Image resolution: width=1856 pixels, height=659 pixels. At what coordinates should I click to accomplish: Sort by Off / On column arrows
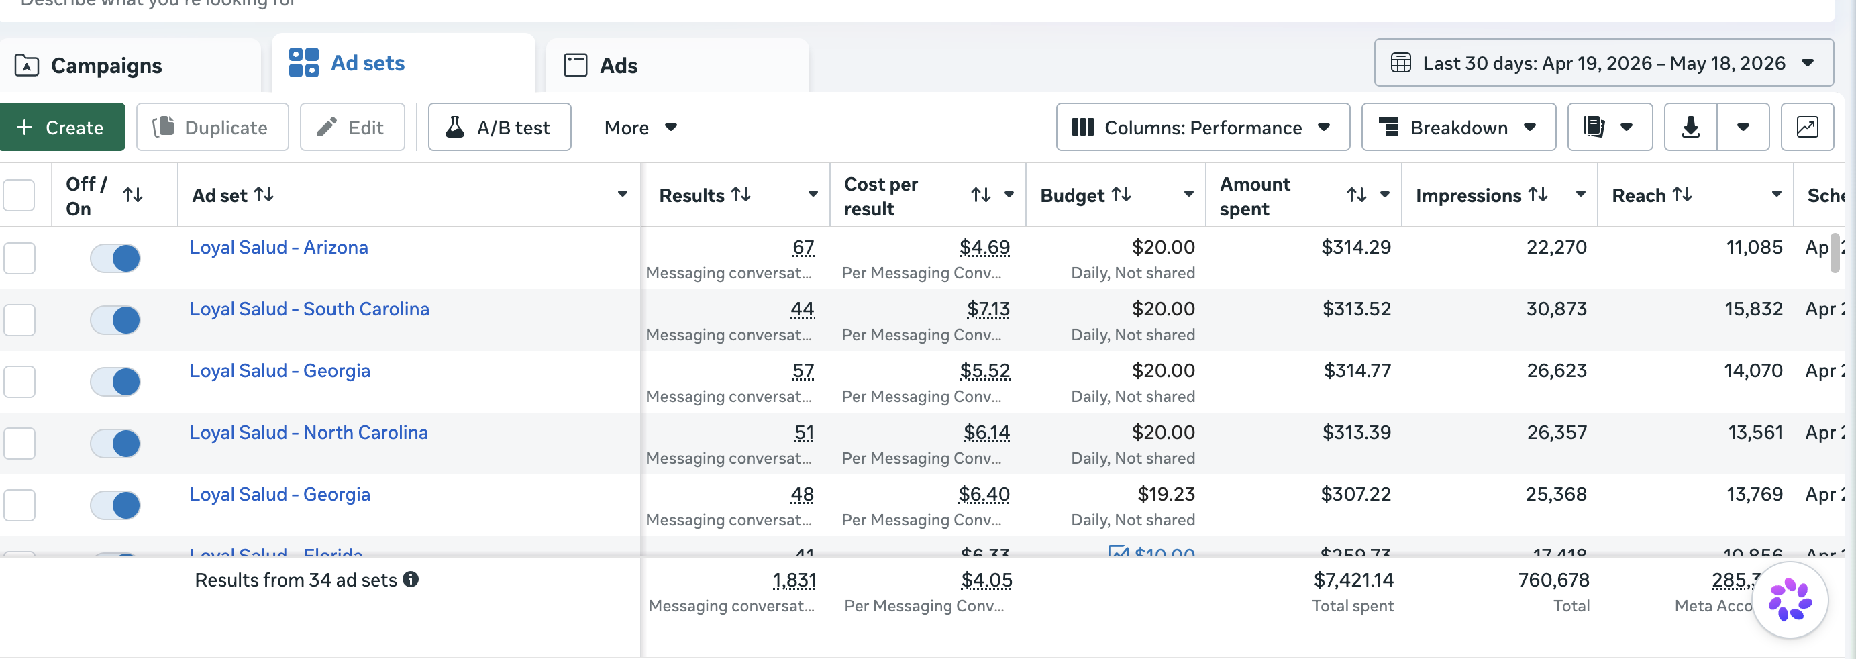point(133,195)
